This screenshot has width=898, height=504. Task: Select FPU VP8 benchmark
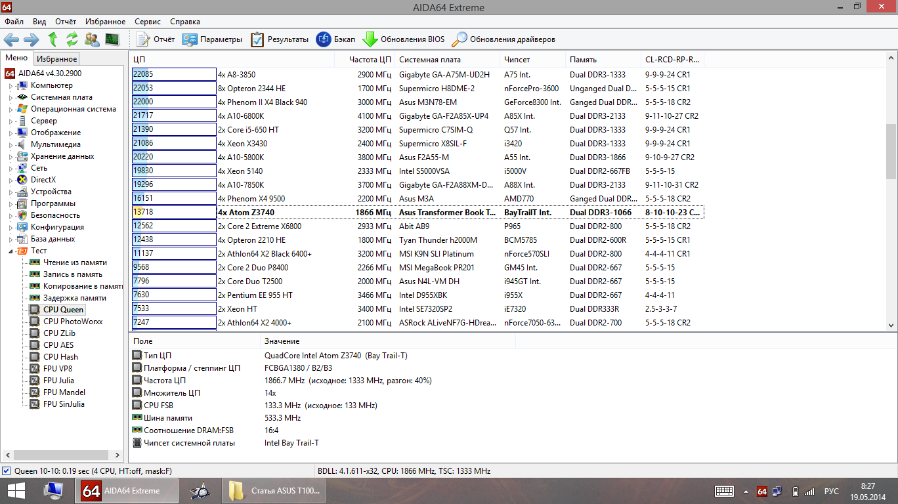(58, 369)
